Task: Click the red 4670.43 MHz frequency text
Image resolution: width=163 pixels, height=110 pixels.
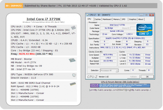Action: [27, 54]
